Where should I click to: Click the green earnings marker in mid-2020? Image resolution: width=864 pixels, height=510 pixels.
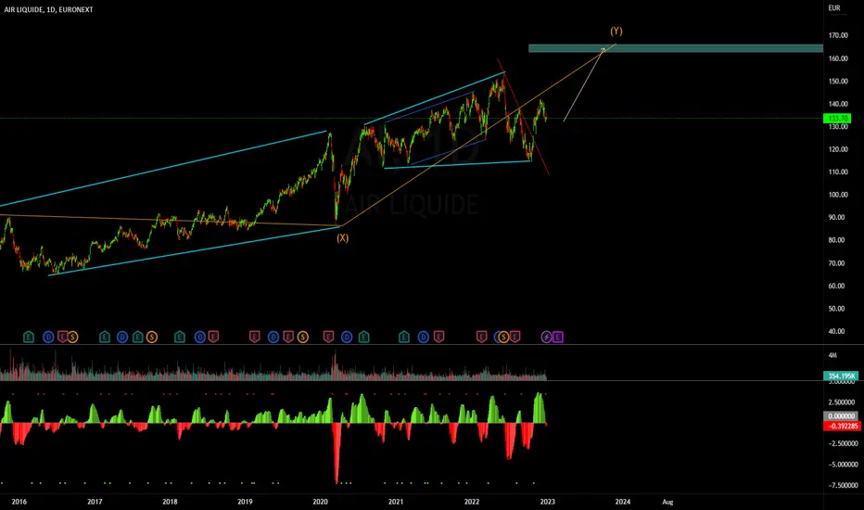coord(363,337)
